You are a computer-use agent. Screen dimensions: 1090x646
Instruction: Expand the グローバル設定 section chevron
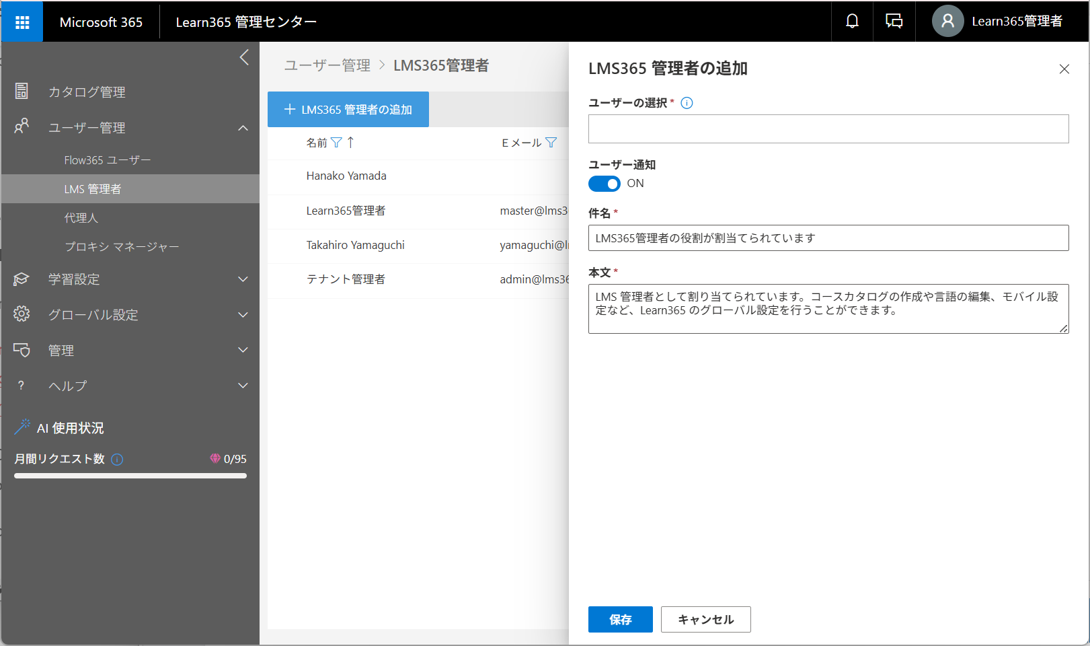[243, 314]
